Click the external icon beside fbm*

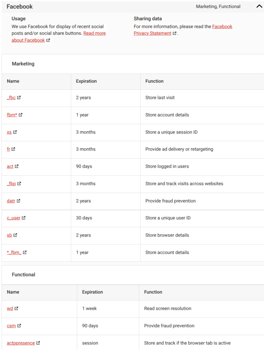(x=21, y=115)
